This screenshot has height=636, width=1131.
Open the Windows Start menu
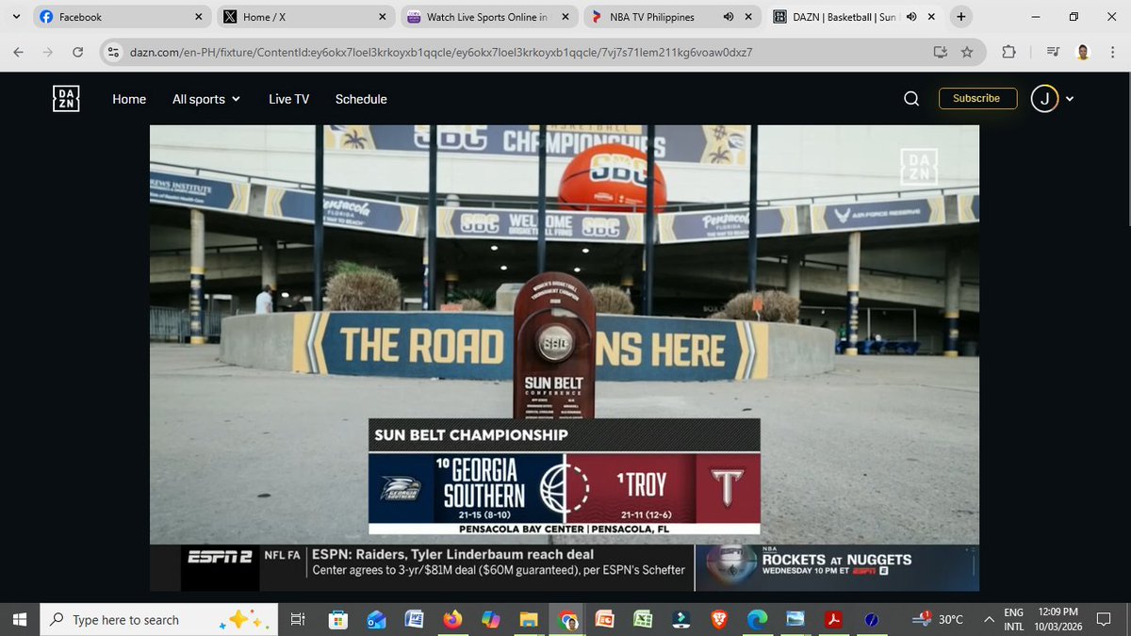(x=19, y=619)
